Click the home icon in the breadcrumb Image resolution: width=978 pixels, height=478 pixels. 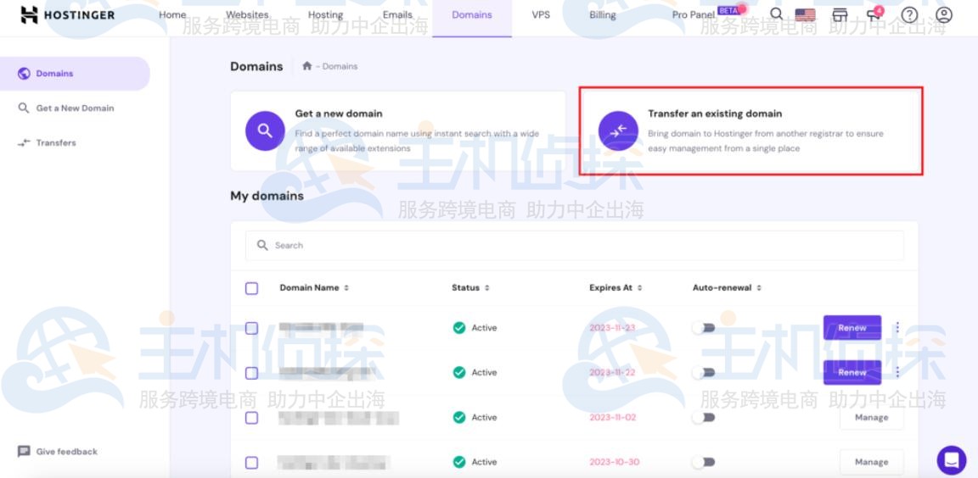click(x=306, y=67)
